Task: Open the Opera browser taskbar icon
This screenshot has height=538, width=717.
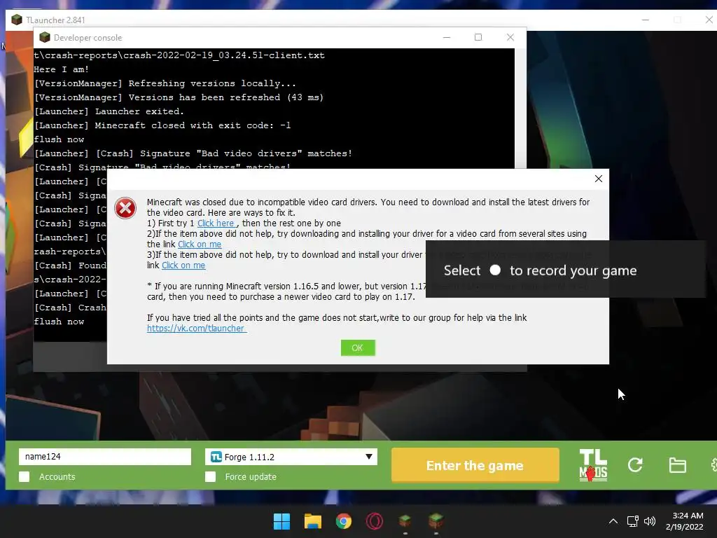Action: click(x=374, y=521)
